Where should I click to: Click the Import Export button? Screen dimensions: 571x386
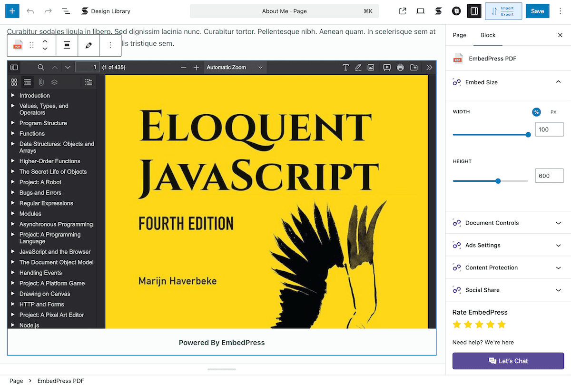[x=503, y=11]
